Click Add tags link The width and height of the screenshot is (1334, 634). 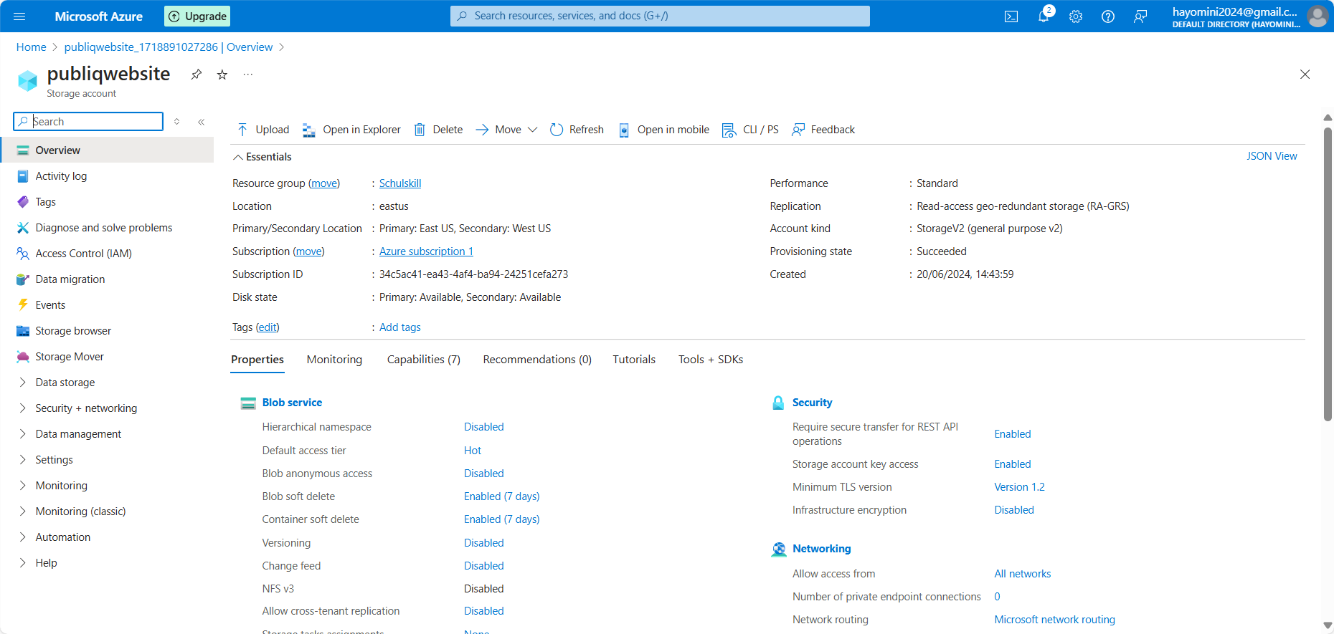pyautogui.click(x=400, y=327)
